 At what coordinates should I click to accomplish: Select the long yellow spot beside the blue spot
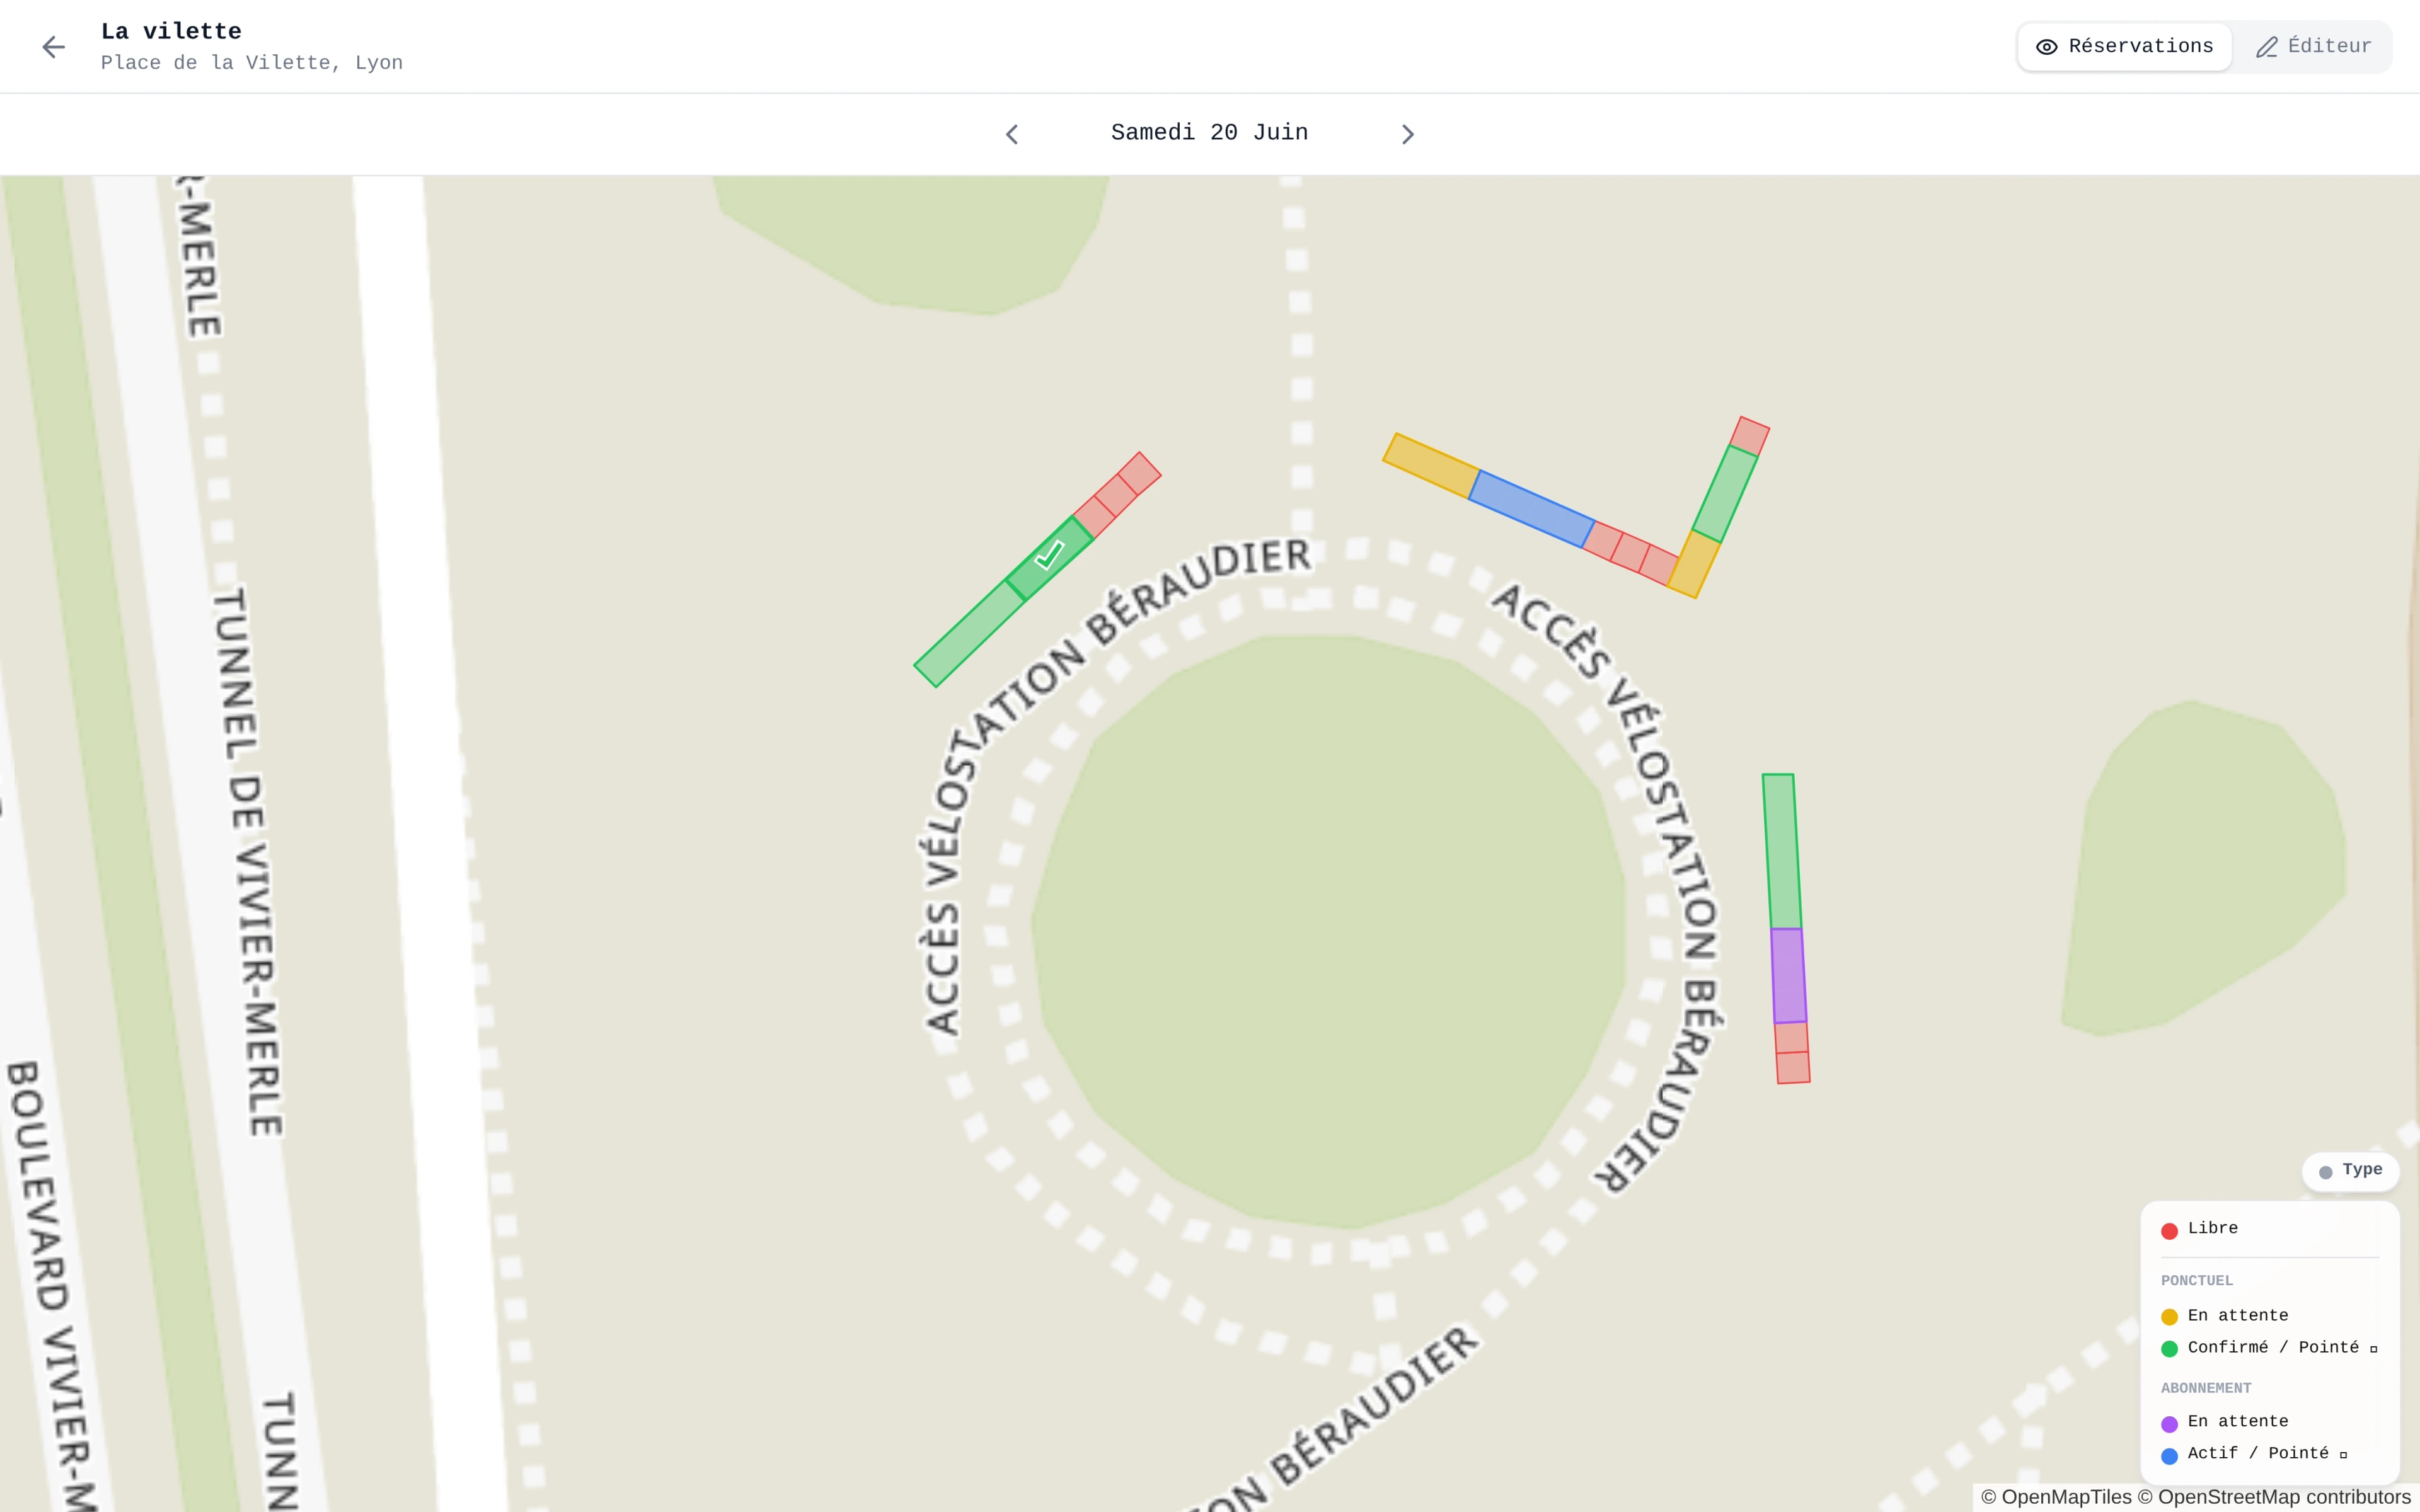point(1431,466)
